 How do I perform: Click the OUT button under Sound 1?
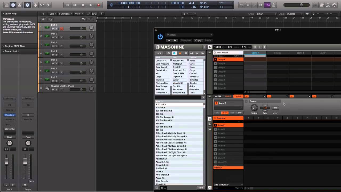coord(240,113)
